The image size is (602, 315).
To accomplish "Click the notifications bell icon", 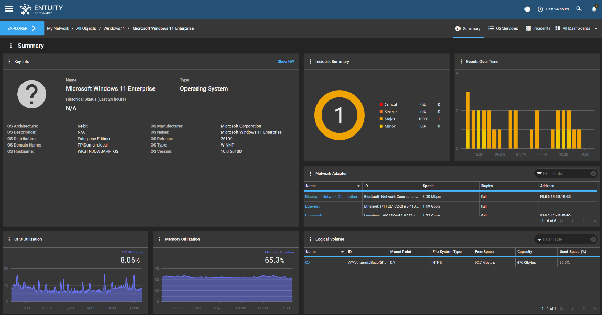I will coord(594,9).
